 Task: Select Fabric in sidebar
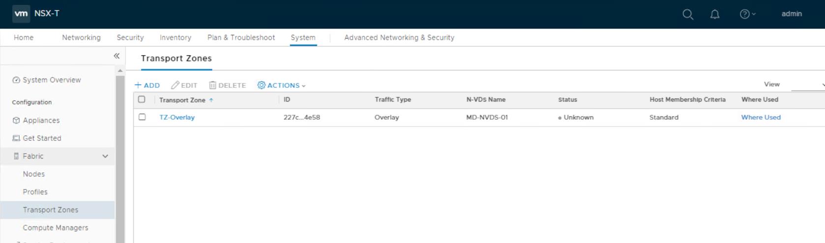pos(58,156)
